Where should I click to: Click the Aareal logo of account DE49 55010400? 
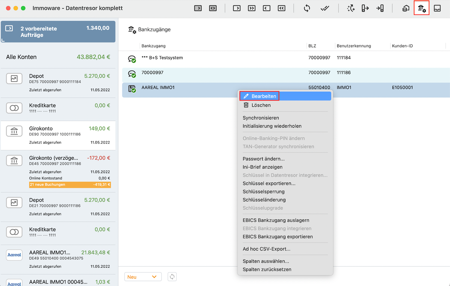point(14,255)
